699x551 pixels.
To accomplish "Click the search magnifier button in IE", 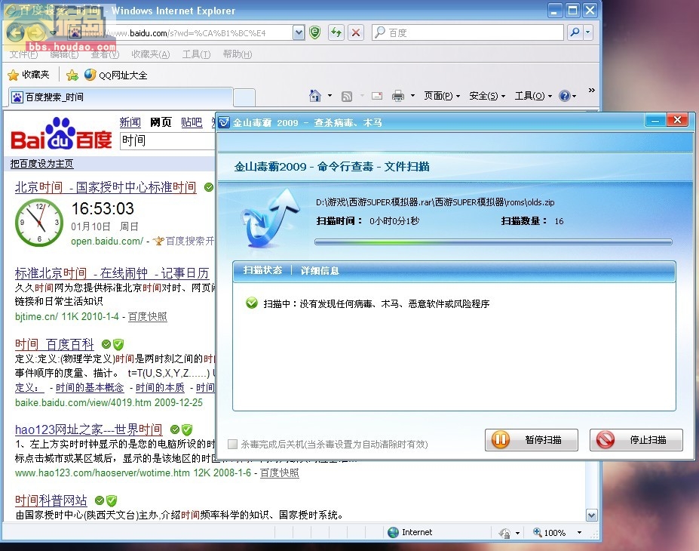I will (x=575, y=32).
